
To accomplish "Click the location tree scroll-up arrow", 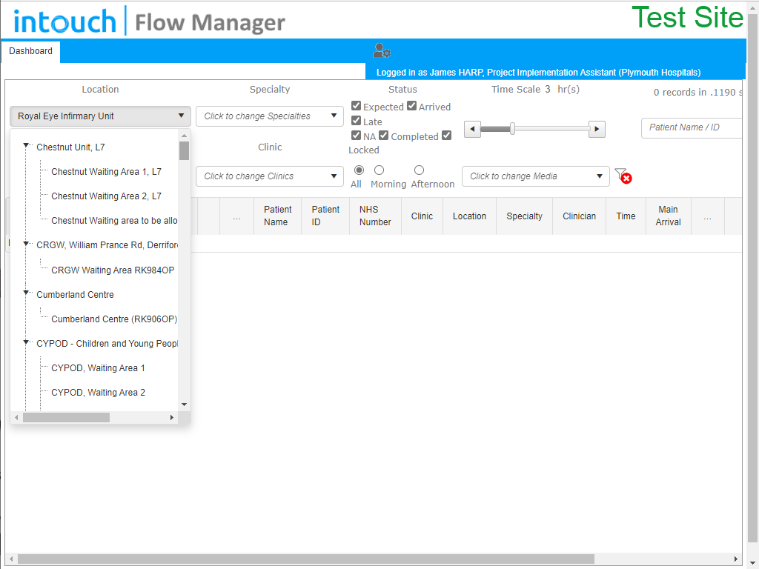I will 184,136.
